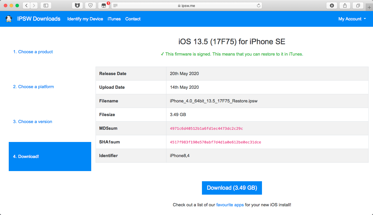Click the Safari back arrow button
The image size is (373, 215).
tap(26, 5)
